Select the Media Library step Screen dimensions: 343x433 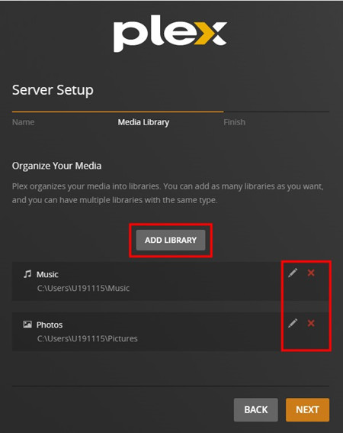[143, 122]
